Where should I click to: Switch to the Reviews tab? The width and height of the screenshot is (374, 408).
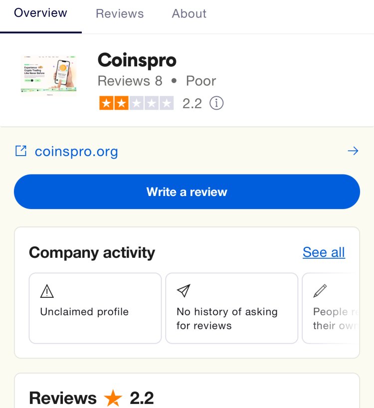click(x=120, y=13)
